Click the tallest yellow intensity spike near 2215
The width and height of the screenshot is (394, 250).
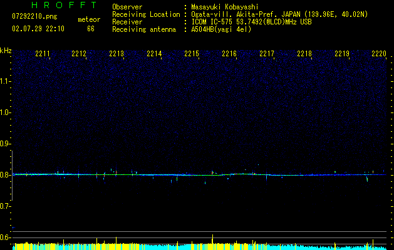pyautogui.click(x=212, y=242)
